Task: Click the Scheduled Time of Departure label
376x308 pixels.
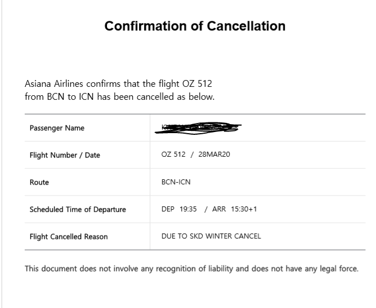Action: coord(78,209)
